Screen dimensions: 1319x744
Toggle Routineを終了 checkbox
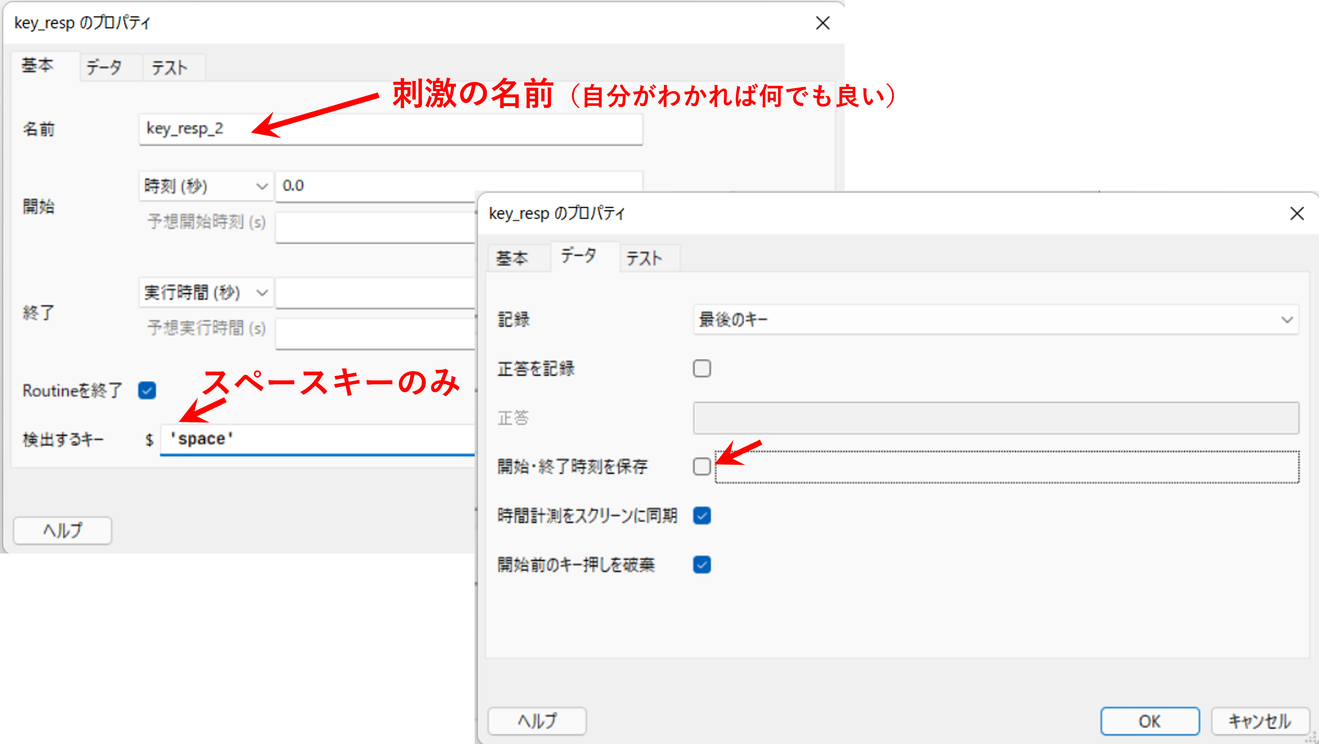point(147,391)
